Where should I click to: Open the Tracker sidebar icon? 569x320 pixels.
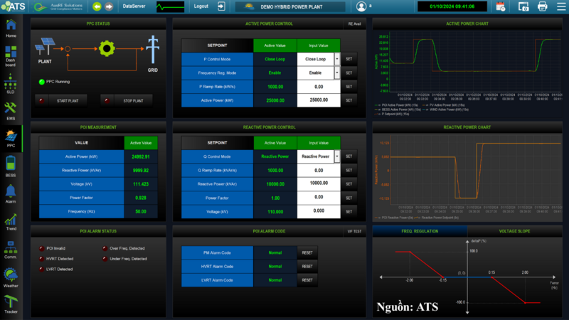click(x=11, y=302)
